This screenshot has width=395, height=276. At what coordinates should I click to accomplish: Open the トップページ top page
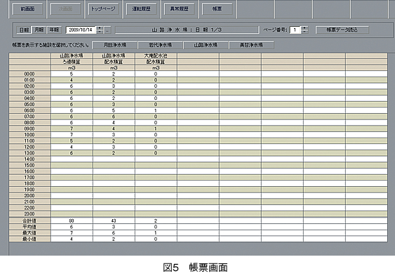[x=103, y=9]
